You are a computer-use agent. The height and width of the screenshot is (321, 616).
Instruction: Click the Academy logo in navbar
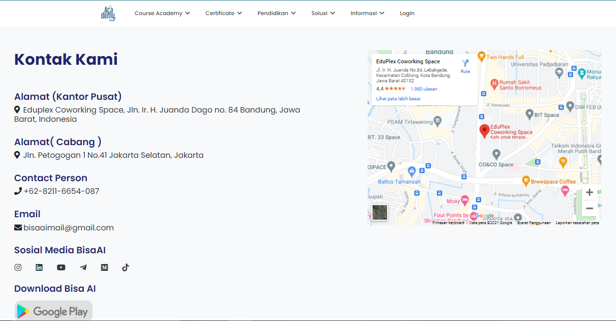tap(108, 13)
